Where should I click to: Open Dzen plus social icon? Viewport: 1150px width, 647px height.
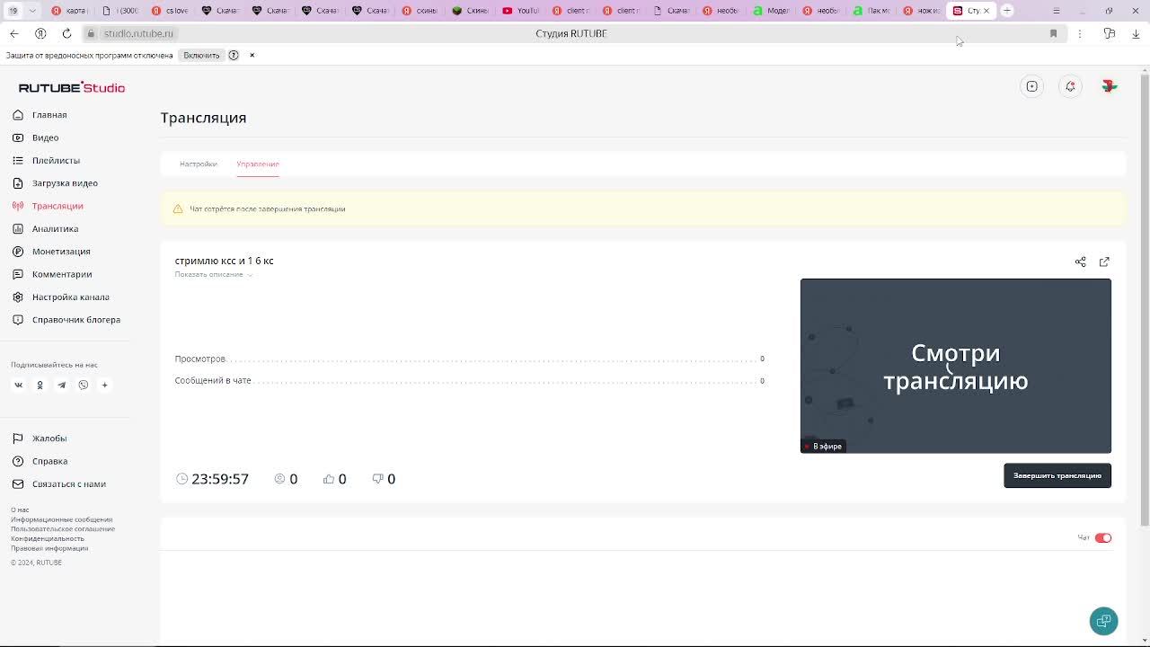[x=104, y=385]
